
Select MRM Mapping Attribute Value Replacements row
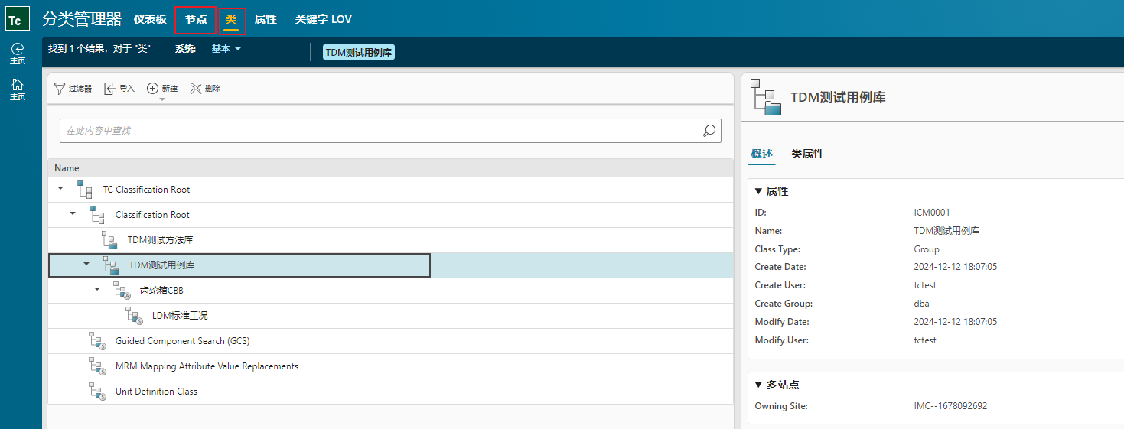[390, 366]
